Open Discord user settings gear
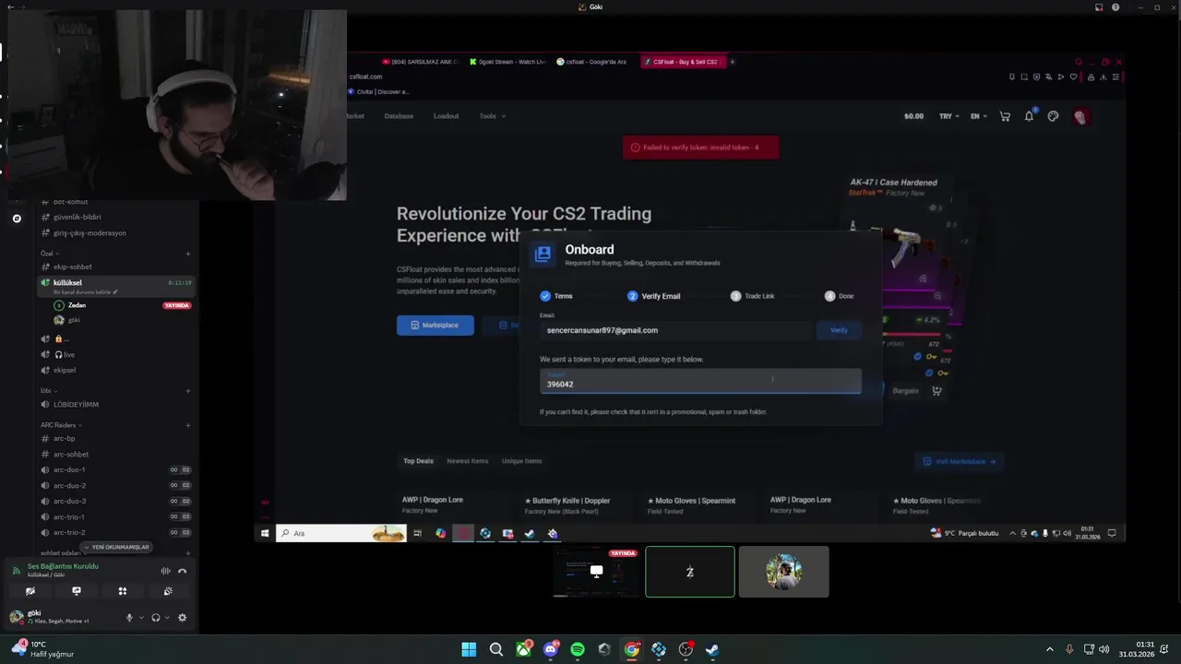 click(x=182, y=618)
